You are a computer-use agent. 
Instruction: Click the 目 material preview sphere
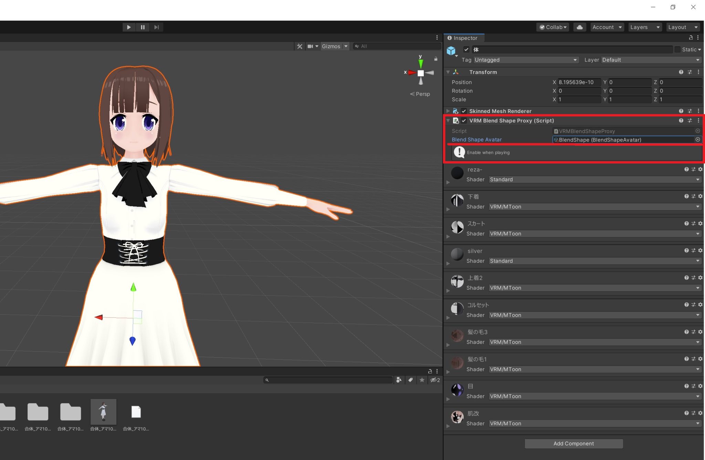click(457, 390)
